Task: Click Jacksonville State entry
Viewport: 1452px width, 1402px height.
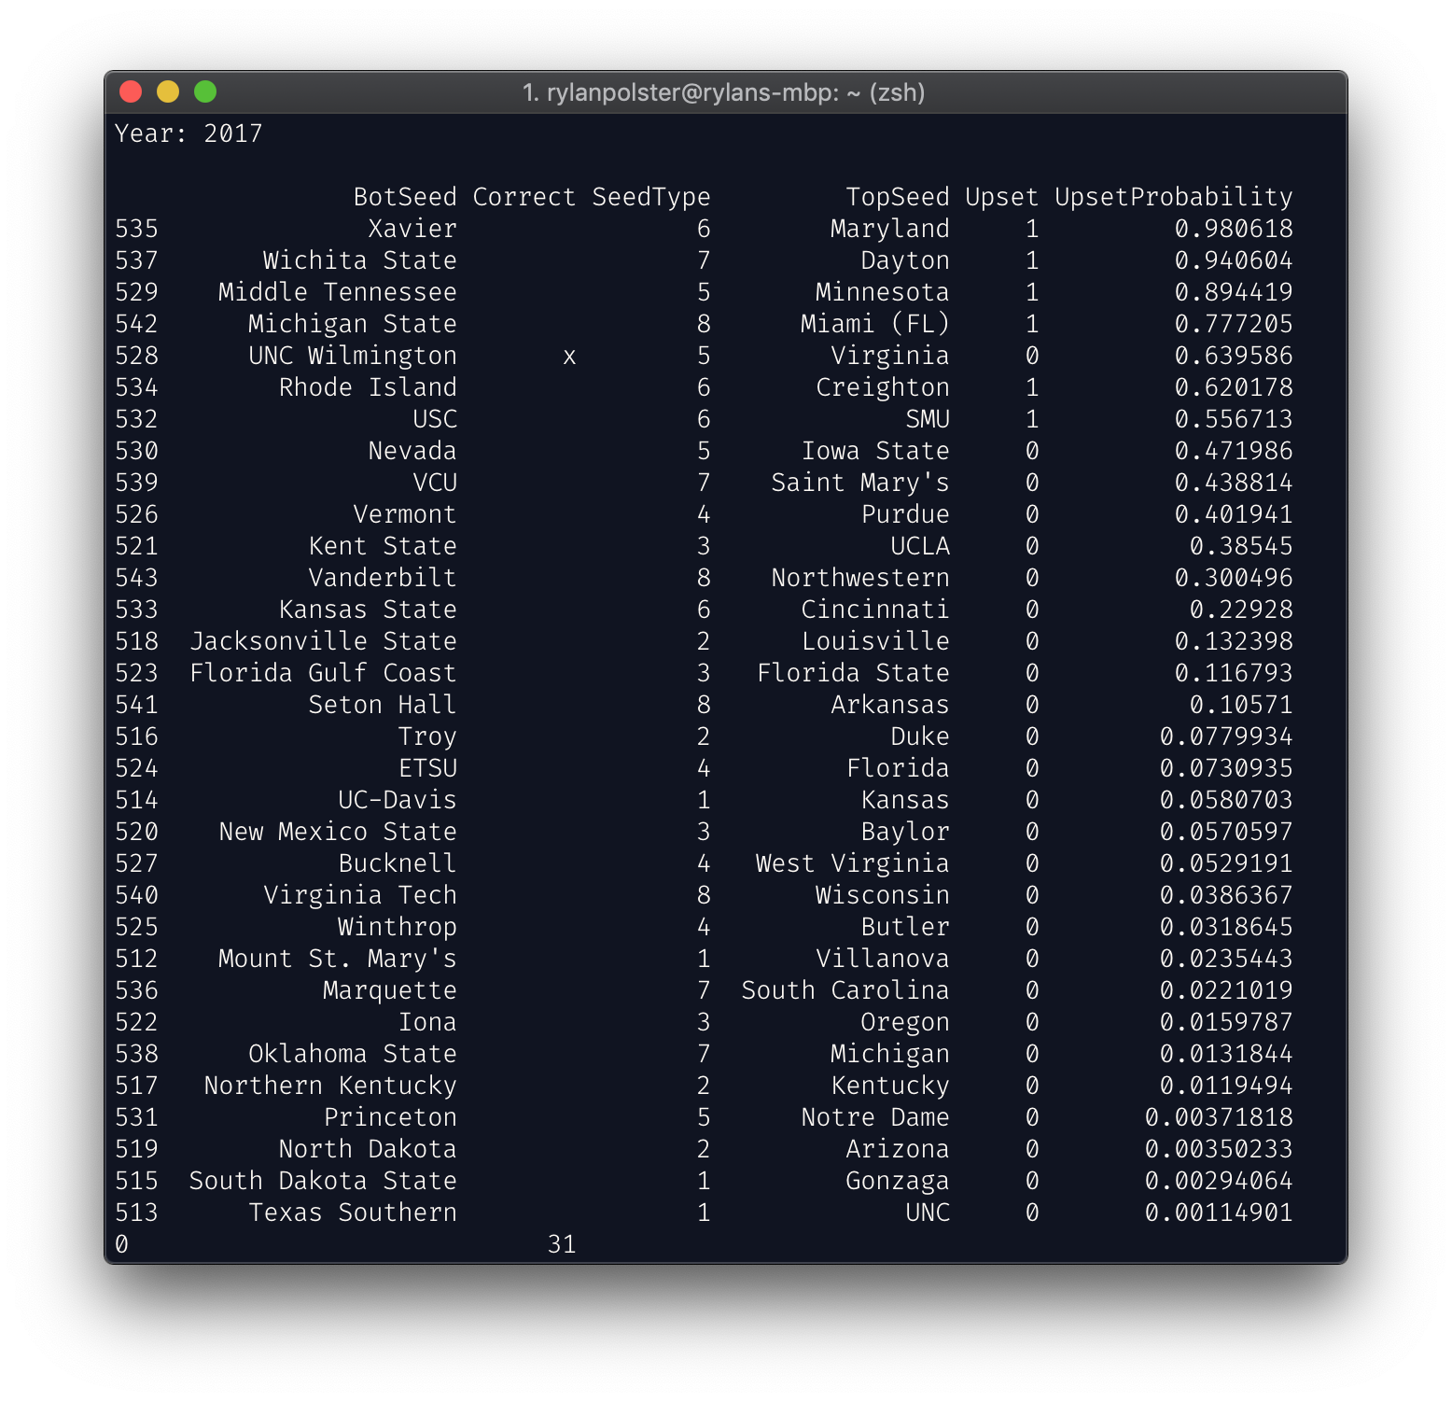Action: [x=323, y=641]
